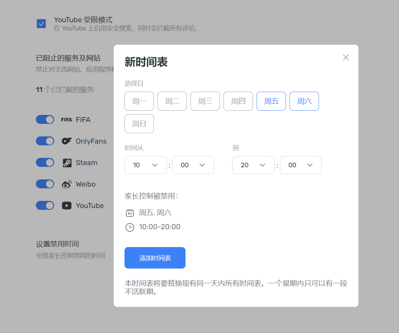This screenshot has width=399, height=333.
Task: Click the 设置禁用时间 heading
Action: [x=57, y=244]
